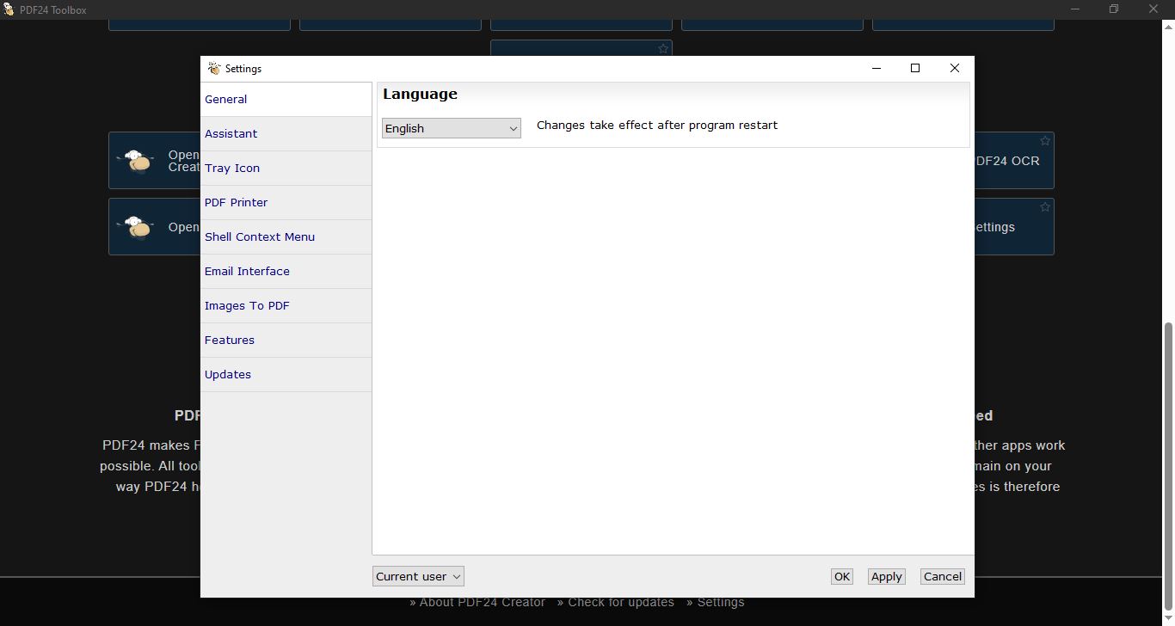
Task: Switch to the Updates tab
Action: pos(286,375)
